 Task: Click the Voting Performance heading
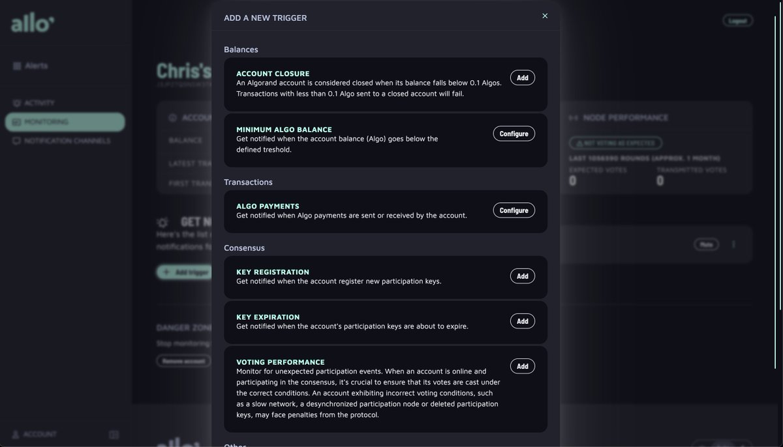point(281,362)
